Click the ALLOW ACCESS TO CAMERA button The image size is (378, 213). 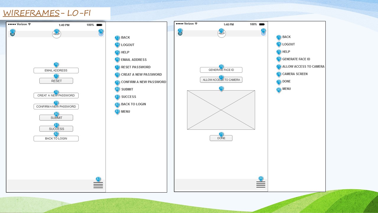click(221, 80)
